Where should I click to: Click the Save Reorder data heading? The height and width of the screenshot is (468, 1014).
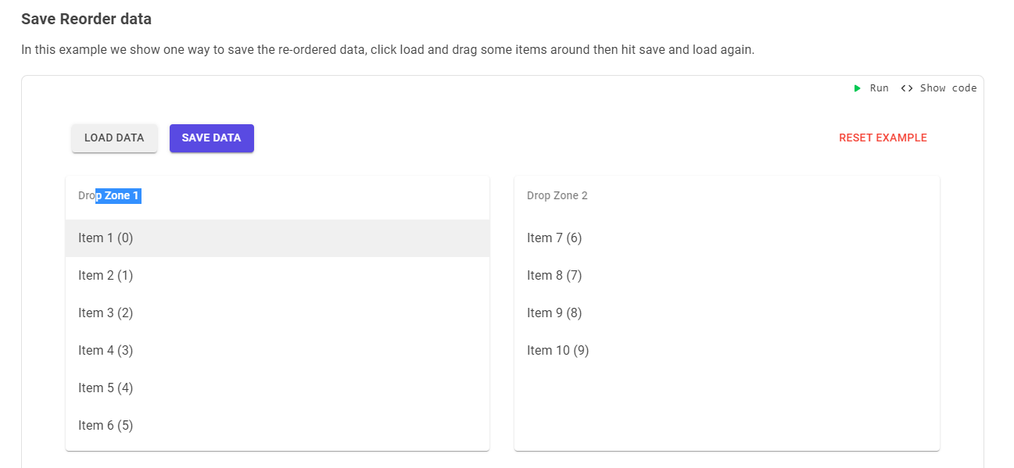(x=87, y=19)
